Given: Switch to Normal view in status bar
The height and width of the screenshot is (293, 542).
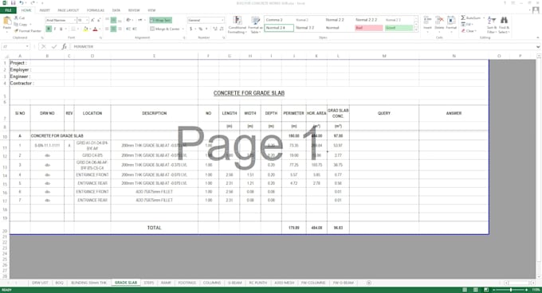Looking at the screenshot, I should 465,290.
